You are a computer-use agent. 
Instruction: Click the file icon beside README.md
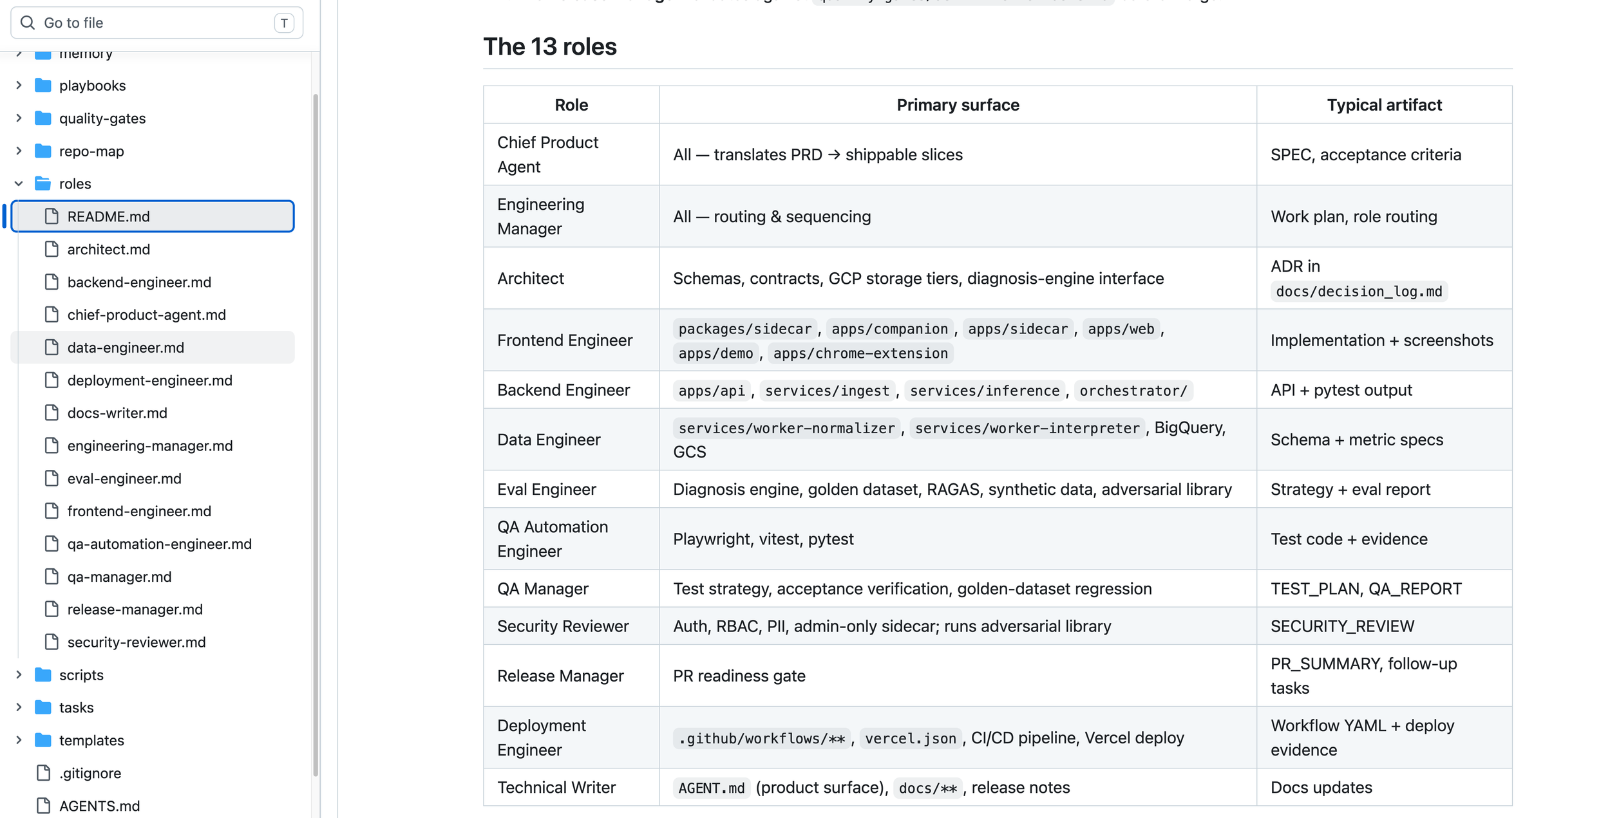(52, 216)
